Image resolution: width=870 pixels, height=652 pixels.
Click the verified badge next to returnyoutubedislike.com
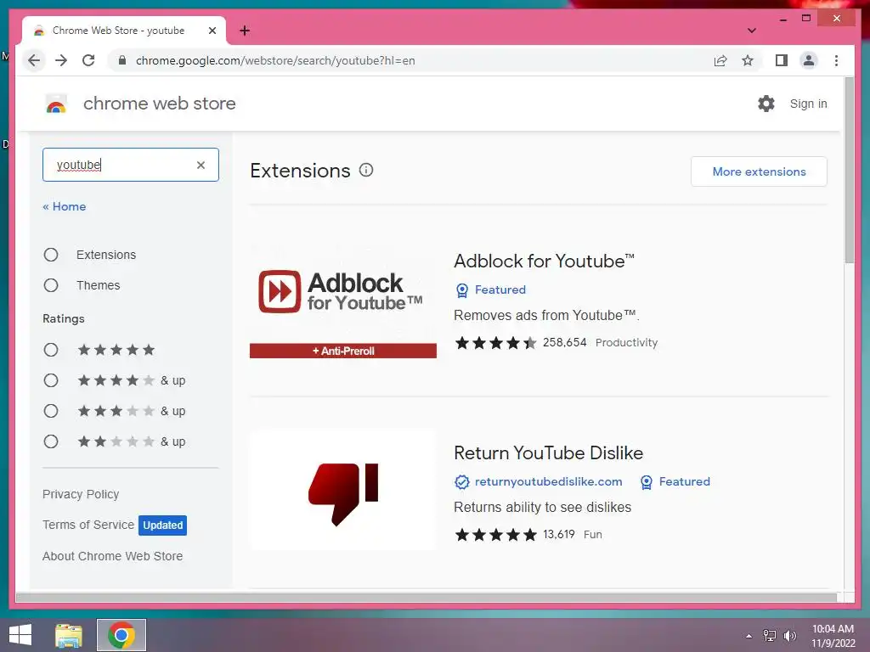[x=461, y=482]
